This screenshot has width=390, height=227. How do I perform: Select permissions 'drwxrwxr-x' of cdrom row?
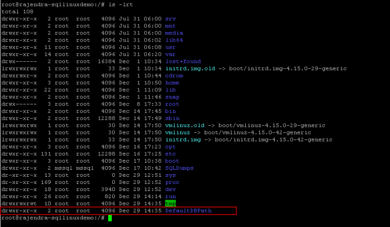(19, 75)
